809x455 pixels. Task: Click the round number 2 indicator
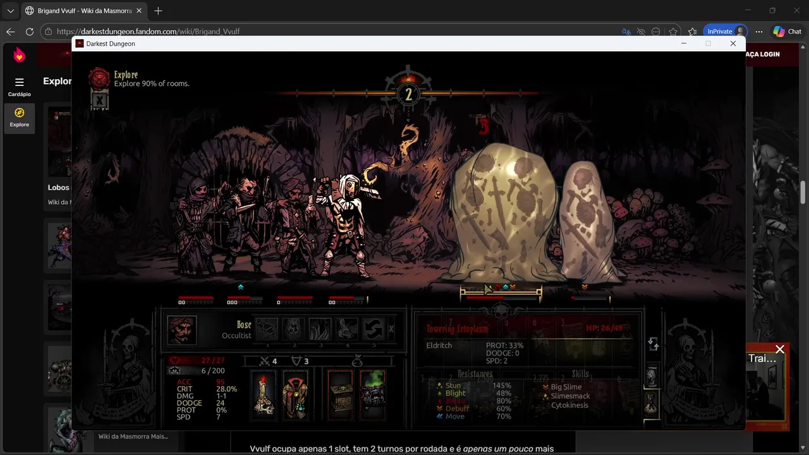(408, 95)
